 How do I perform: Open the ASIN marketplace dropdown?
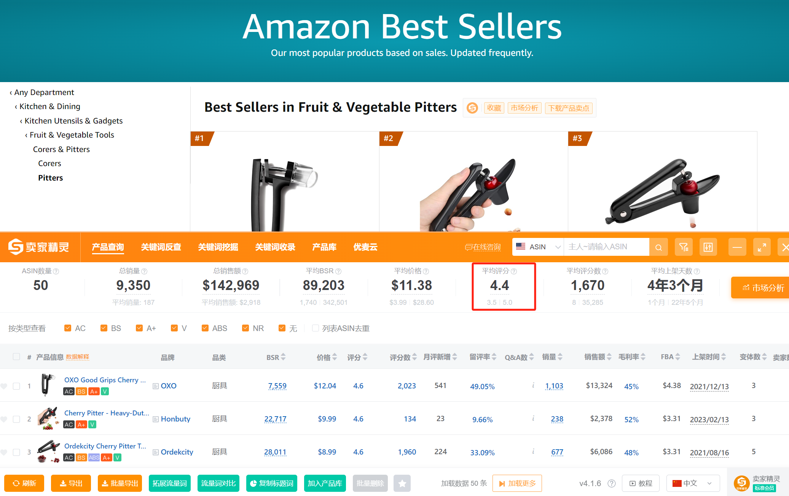coord(538,247)
